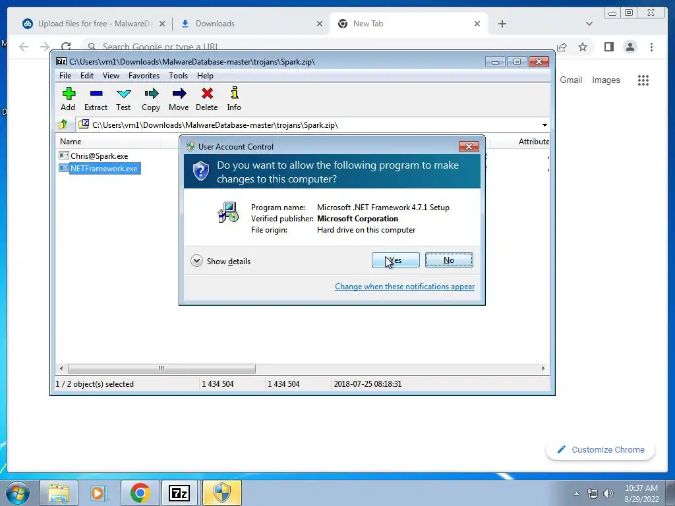675x506 pixels.
Task: Open Chrome three-dot menu
Action: pyautogui.click(x=651, y=47)
